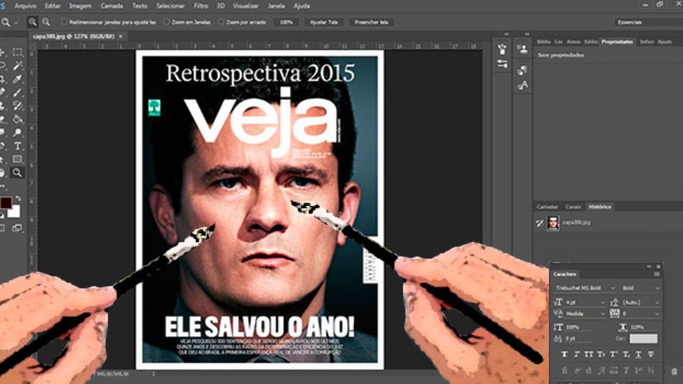Click the Ajustar Tela button
The image size is (683, 384).
(324, 22)
